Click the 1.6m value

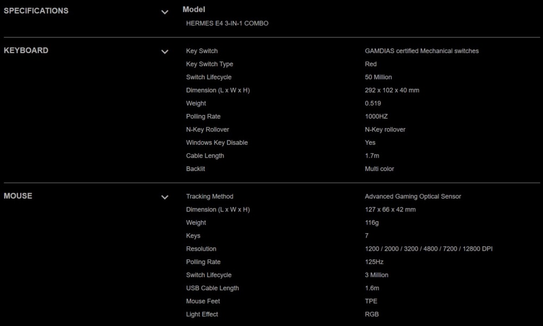click(x=372, y=288)
